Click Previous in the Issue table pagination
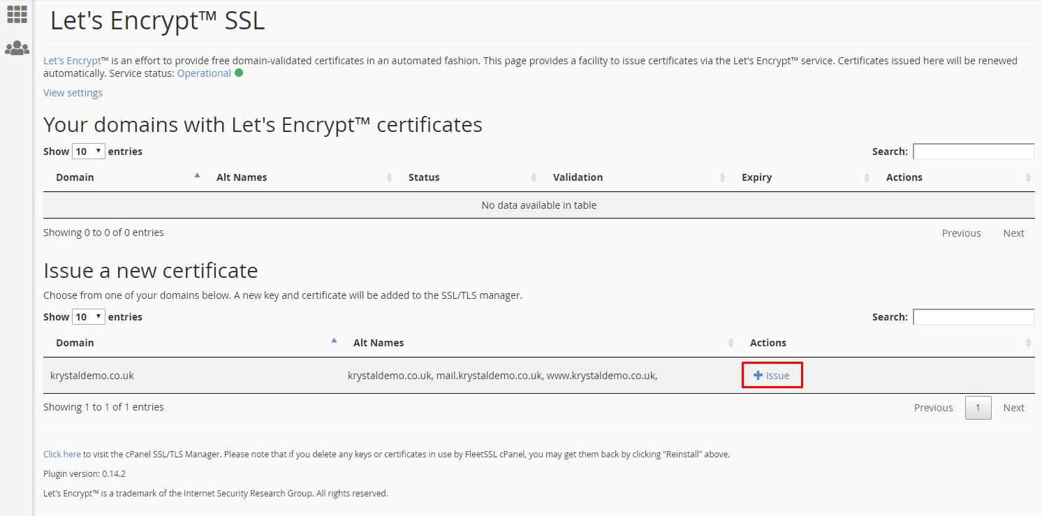The width and height of the screenshot is (1042, 516). [933, 407]
